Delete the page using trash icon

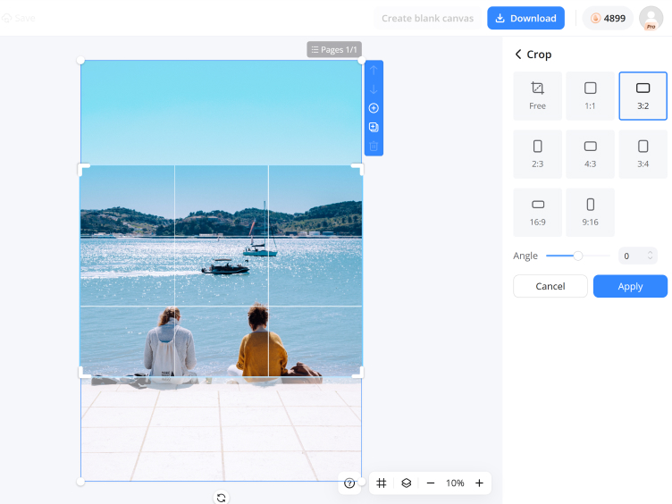374,147
